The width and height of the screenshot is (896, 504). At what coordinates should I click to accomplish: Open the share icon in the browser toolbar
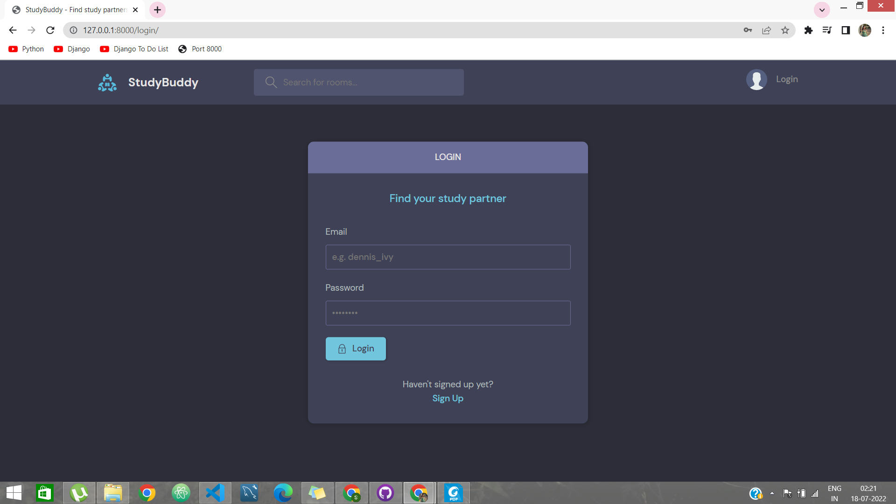766,30
